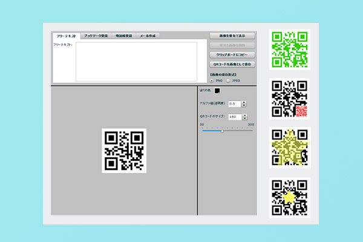The image size is (363, 242).
Task: Increase QR code size with up arrow
Action: [x=244, y=116]
